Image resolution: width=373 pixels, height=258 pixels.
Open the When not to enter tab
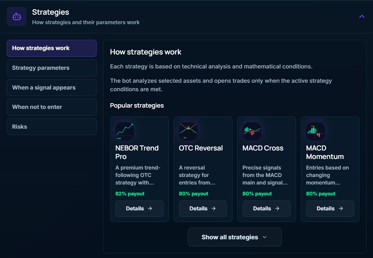tap(52, 107)
